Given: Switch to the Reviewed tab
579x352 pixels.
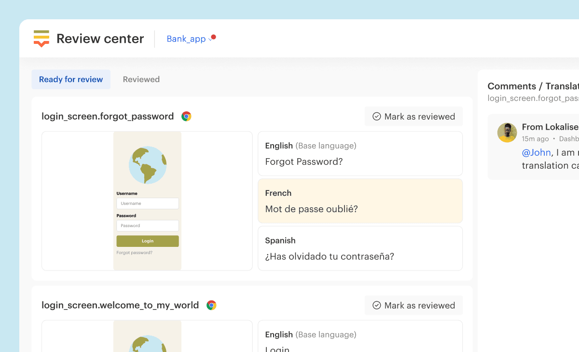Looking at the screenshot, I should (x=141, y=80).
